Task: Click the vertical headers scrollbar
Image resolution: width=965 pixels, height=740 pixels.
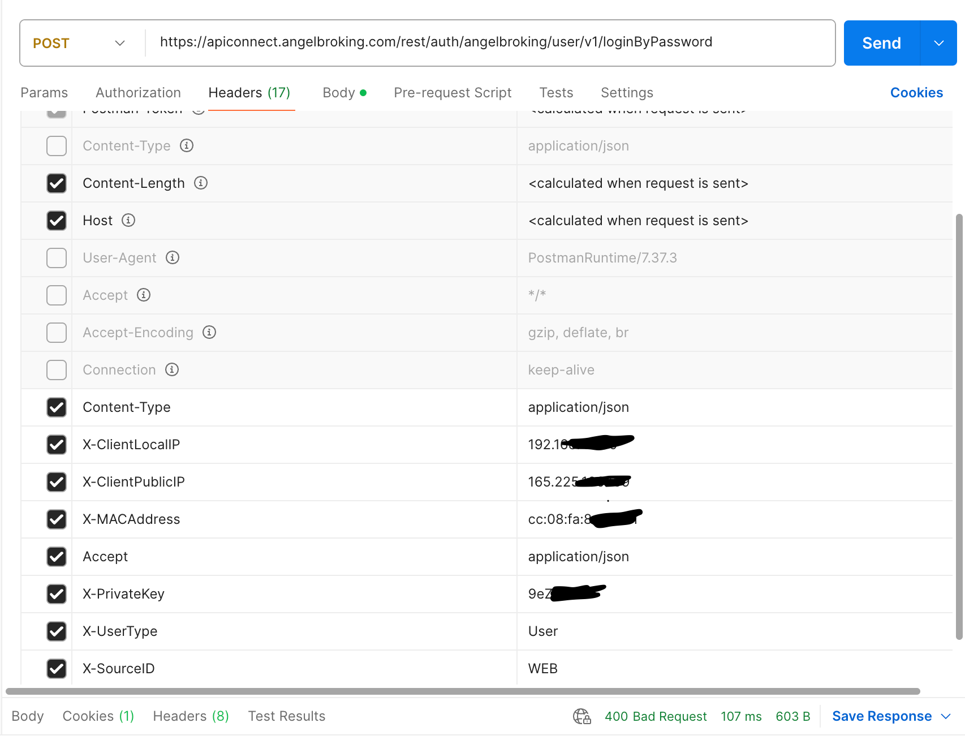Action: [x=959, y=427]
